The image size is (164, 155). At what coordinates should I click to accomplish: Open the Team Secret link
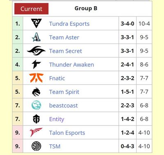coord(66,51)
